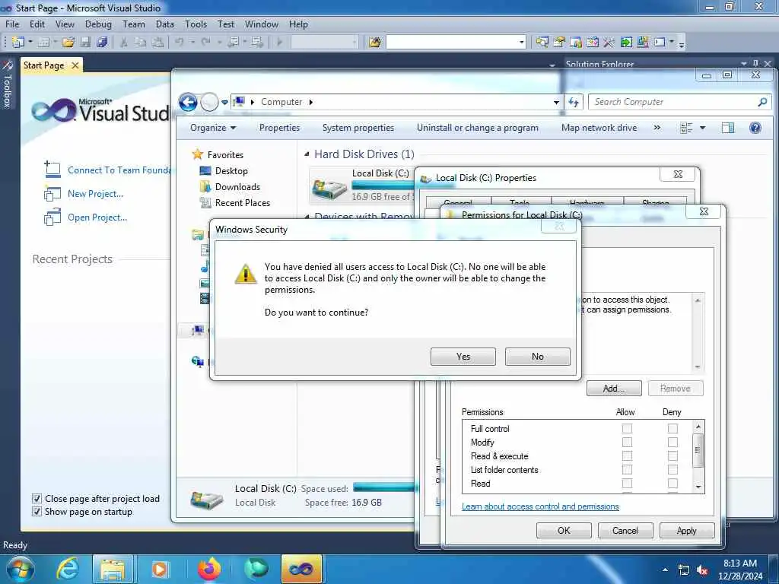Toggle the preview pane icon in Explorer

pyautogui.click(x=728, y=128)
